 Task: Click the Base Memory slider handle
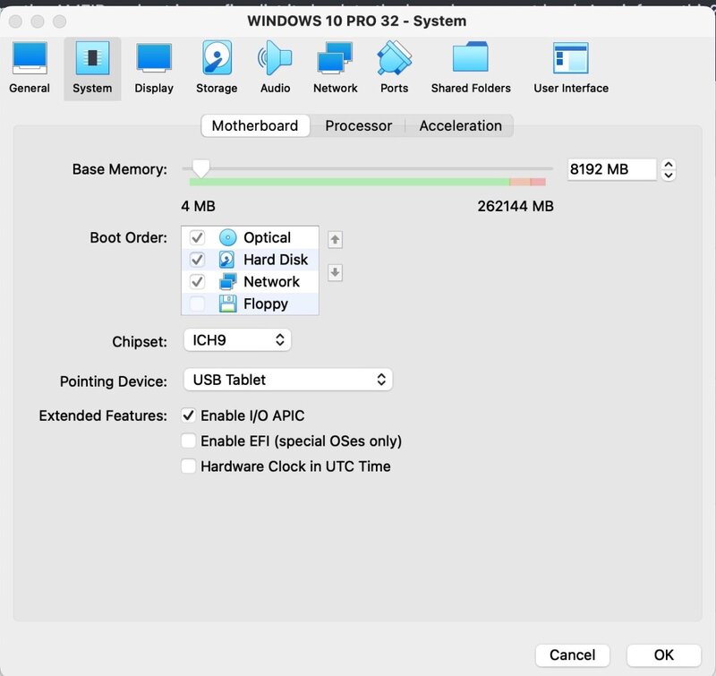[x=200, y=168]
